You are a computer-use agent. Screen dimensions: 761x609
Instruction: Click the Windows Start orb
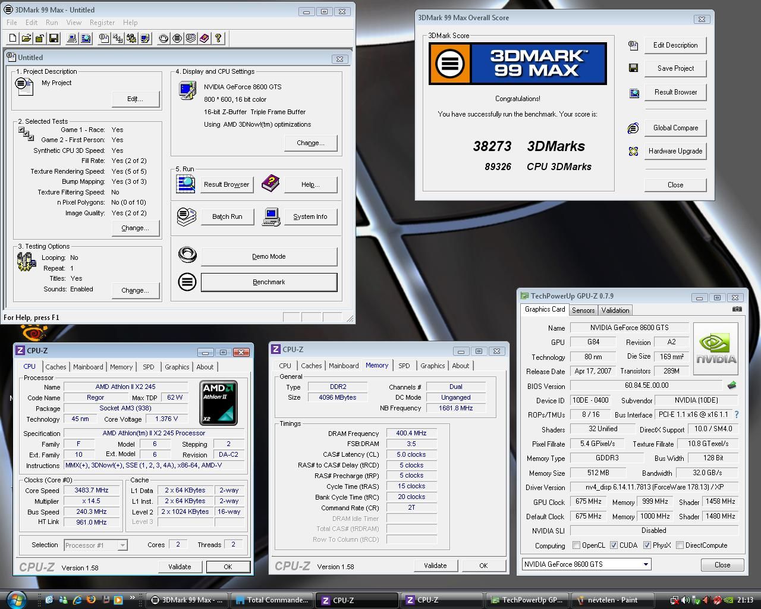(16, 599)
